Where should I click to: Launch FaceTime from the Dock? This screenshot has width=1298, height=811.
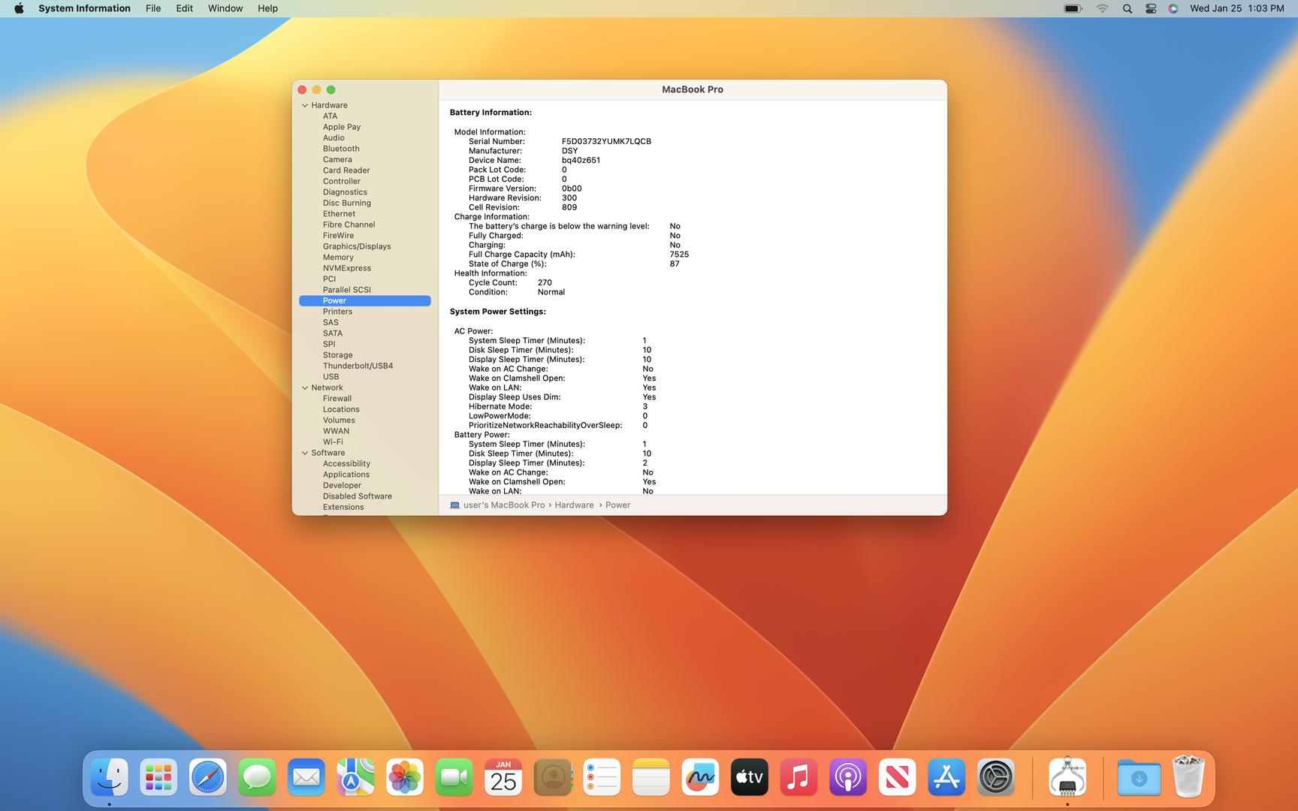click(x=454, y=777)
